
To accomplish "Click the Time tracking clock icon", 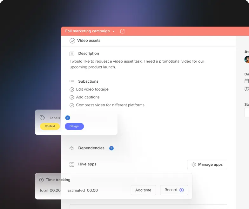I will click(x=41, y=180).
